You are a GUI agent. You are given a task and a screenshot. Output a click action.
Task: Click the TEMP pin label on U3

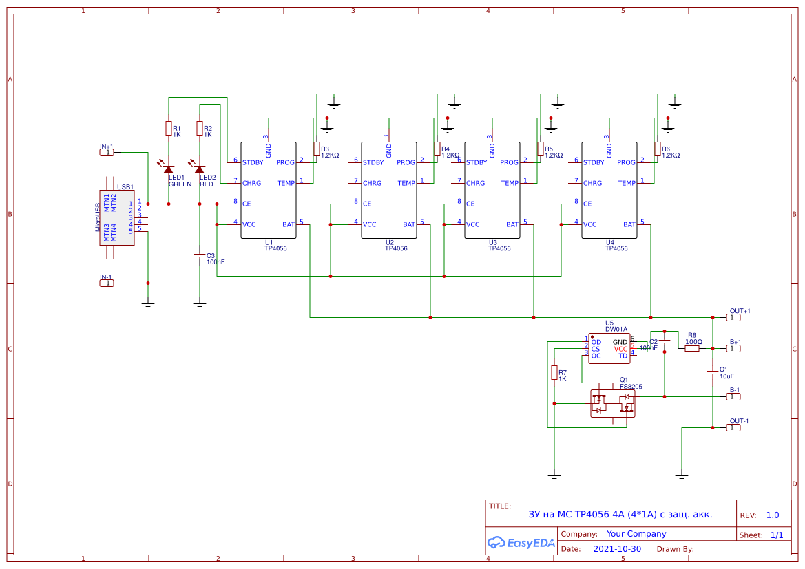pos(510,183)
